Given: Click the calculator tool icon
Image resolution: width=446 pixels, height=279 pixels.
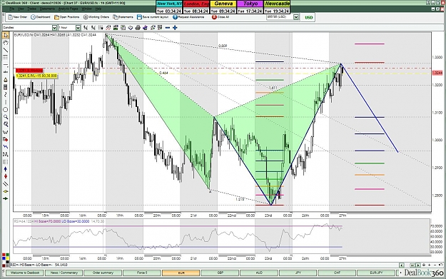Looking at the screenshot, I should pyautogui.click(x=6, y=87).
